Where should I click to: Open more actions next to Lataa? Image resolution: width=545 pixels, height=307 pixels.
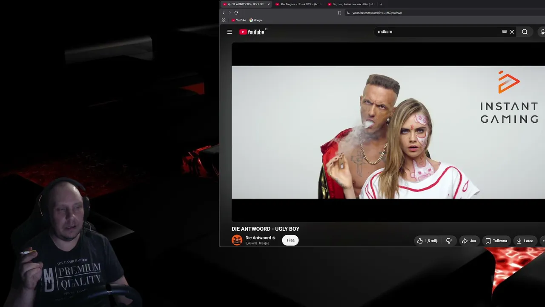click(543, 241)
